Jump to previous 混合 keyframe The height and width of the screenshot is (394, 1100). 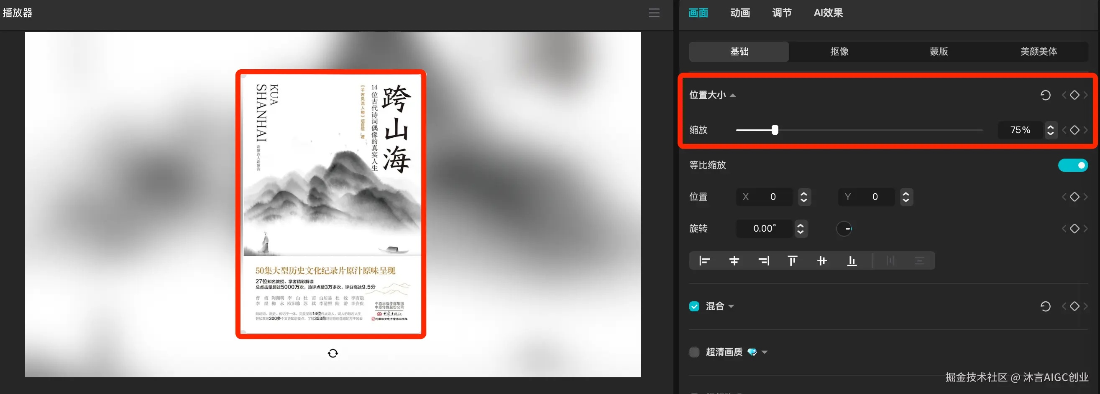(1064, 306)
